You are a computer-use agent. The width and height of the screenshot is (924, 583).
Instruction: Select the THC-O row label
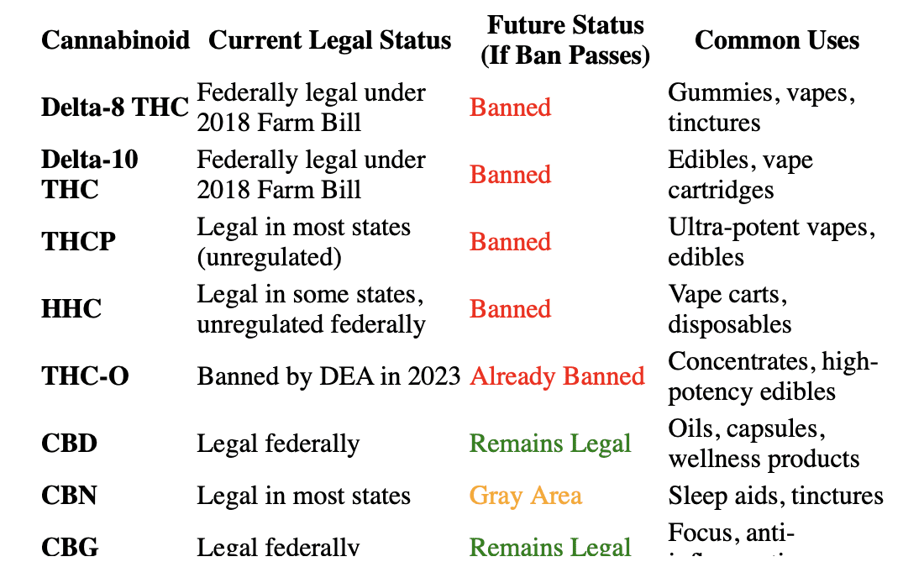coord(85,376)
